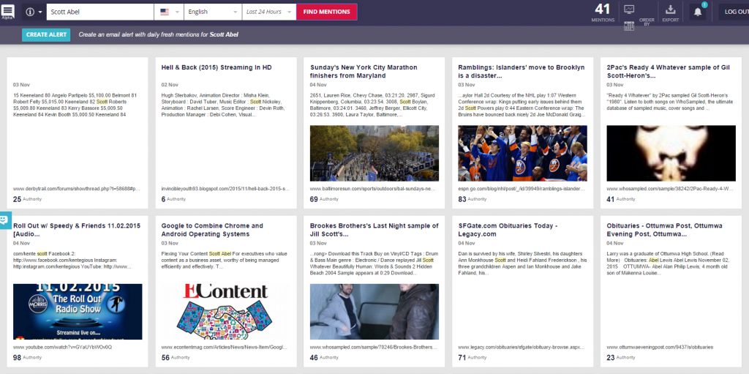
Task: Click the 56 Authority score
Action: click(176, 357)
